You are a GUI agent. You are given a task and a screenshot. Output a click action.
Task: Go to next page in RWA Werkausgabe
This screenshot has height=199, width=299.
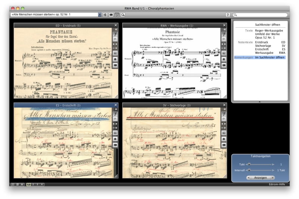[x=226, y=44]
